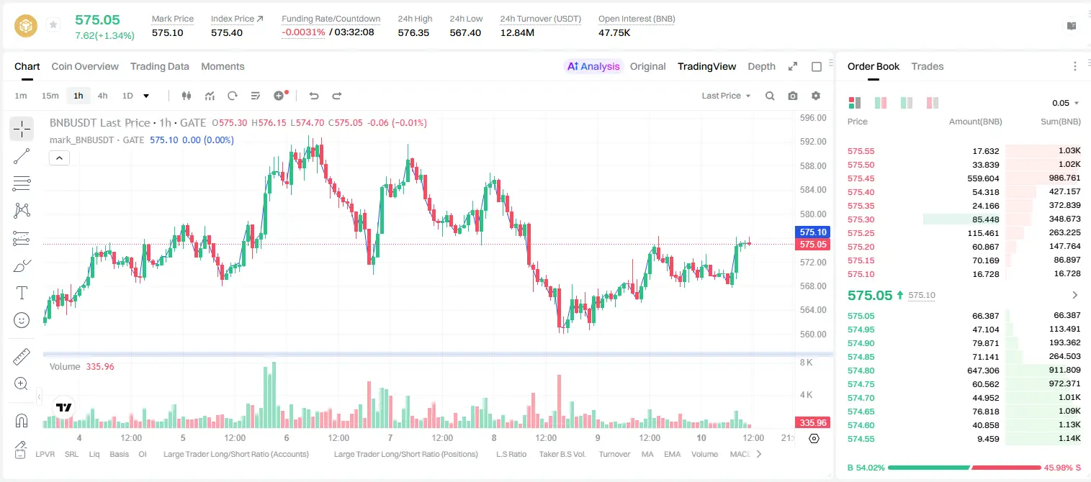Take a chart snapshot with camera icon
Image resolution: width=1091 pixels, height=482 pixels.
(793, 96)
